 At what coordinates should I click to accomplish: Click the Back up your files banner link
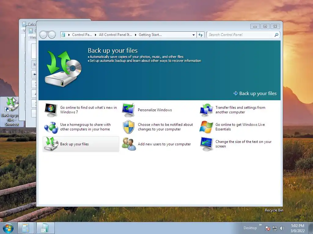258,93
